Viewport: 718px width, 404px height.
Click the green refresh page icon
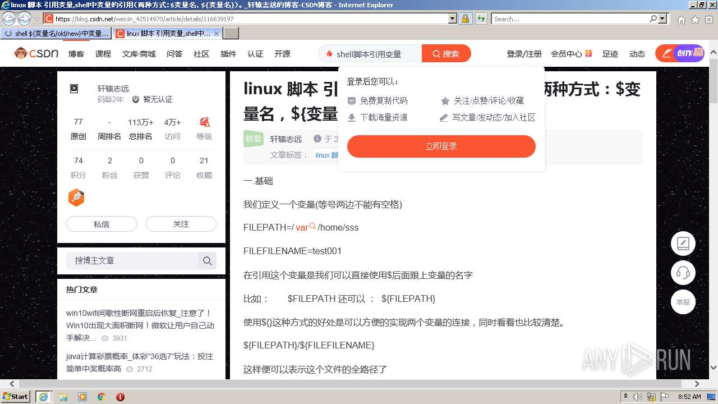coord(481,19)
